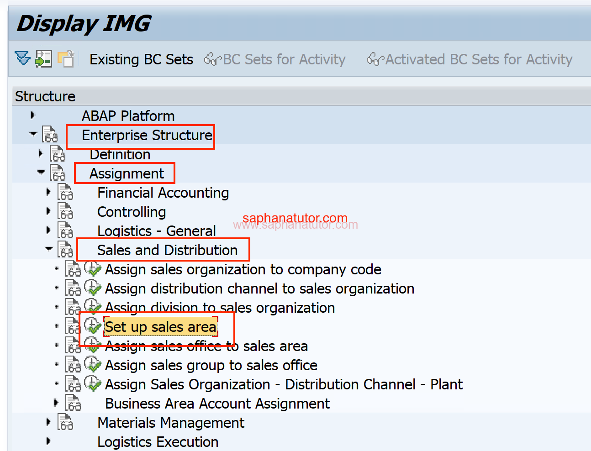This screenshot has width=591, height=451.
Task: Open documentation for Assign distribution channel to sales organization
Action: pos(73,288)
